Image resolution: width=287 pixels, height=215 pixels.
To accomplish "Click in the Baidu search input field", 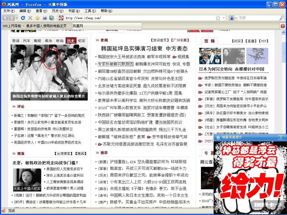I will 258,18.
